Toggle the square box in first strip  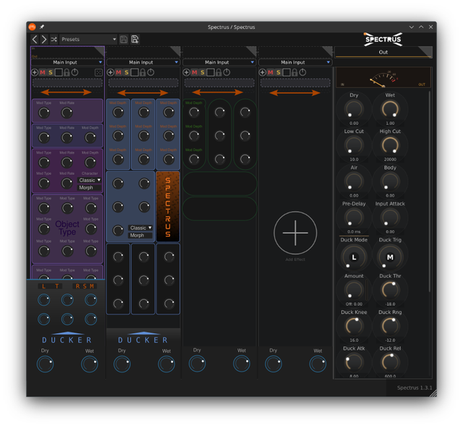59,72
